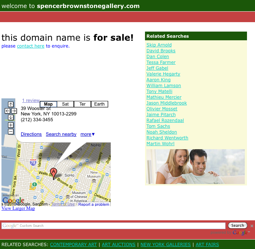Open the Jaime Pitarch related search
The width and height of the screenshot is (255, 249).
coord(161,115)
